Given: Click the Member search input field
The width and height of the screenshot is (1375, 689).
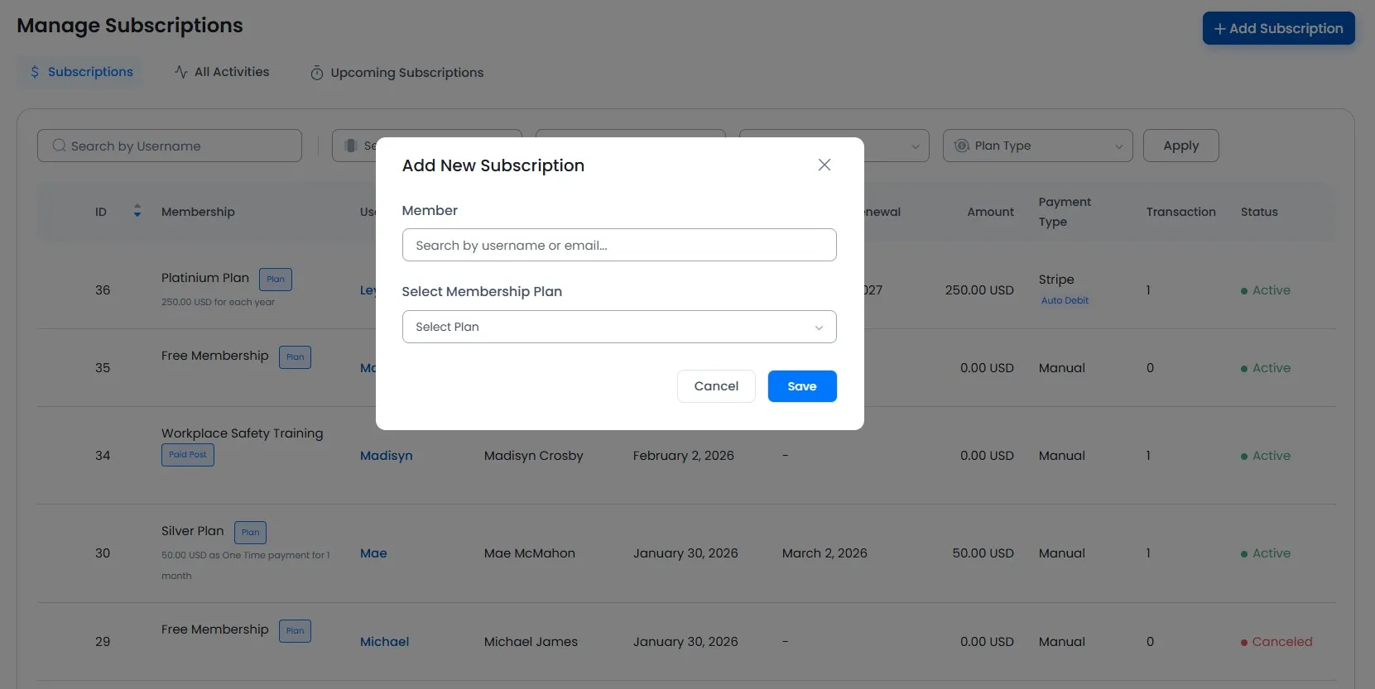Looking at the screenshot, I should (x=619, y=245).
